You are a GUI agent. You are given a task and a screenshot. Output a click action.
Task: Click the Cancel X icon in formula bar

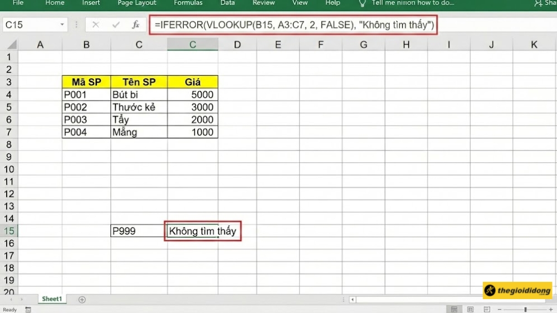pyautogui.click(x=96, y=25)
